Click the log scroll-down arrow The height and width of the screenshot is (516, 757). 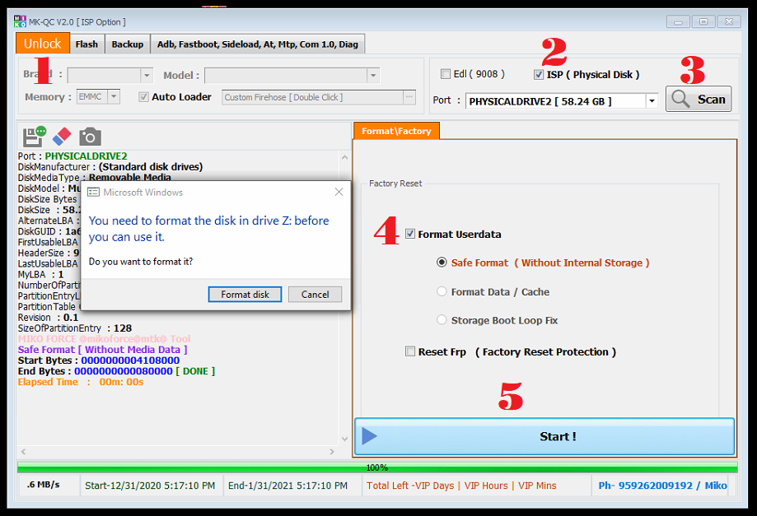(x=344, y=439)
